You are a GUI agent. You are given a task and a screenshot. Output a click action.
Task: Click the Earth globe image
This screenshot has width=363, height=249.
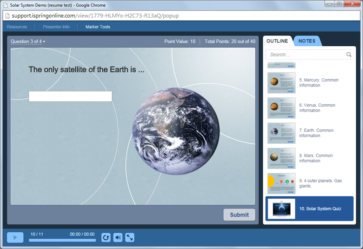[176, 131]
